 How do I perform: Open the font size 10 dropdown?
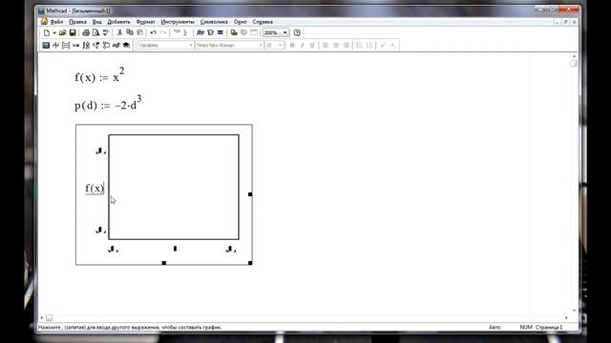280,46
